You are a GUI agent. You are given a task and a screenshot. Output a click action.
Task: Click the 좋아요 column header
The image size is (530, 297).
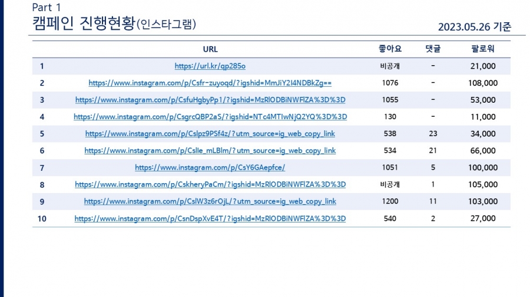click(x=390, y=49)
